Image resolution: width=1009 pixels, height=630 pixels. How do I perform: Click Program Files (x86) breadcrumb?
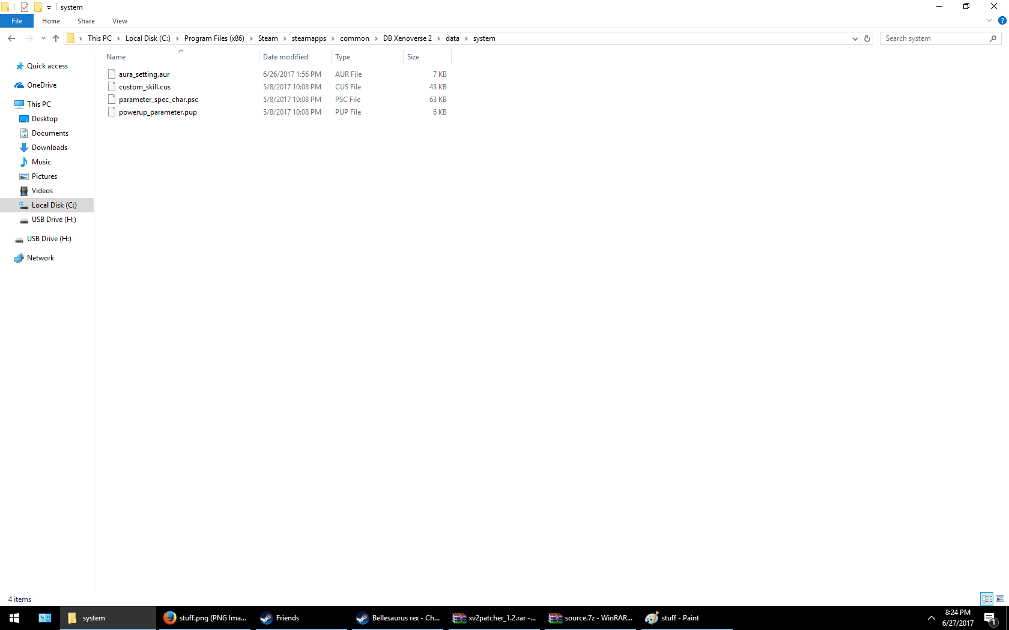(214, 38)
